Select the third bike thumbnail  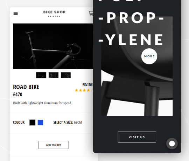[x=66, y=75]
